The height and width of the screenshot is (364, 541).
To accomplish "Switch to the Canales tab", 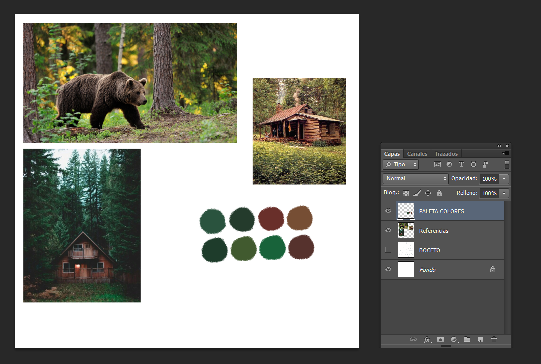I will 417,154.
